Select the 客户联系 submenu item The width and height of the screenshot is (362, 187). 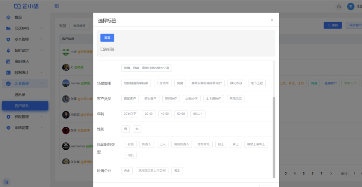[x=25, y=106]
